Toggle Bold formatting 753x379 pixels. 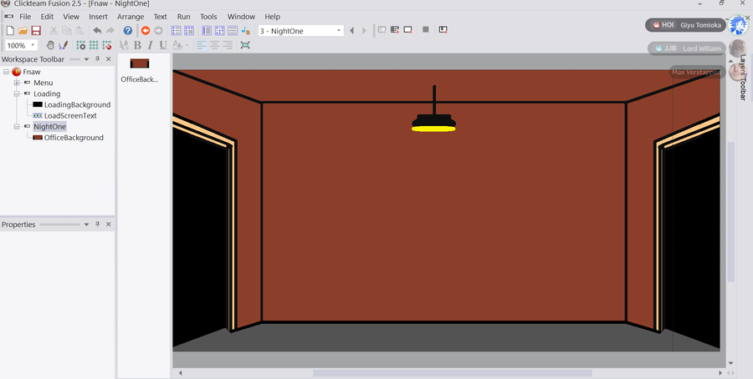tap(137, 45)
